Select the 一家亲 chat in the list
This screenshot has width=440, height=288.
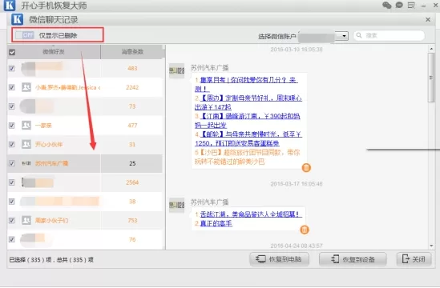pos(85,126)
